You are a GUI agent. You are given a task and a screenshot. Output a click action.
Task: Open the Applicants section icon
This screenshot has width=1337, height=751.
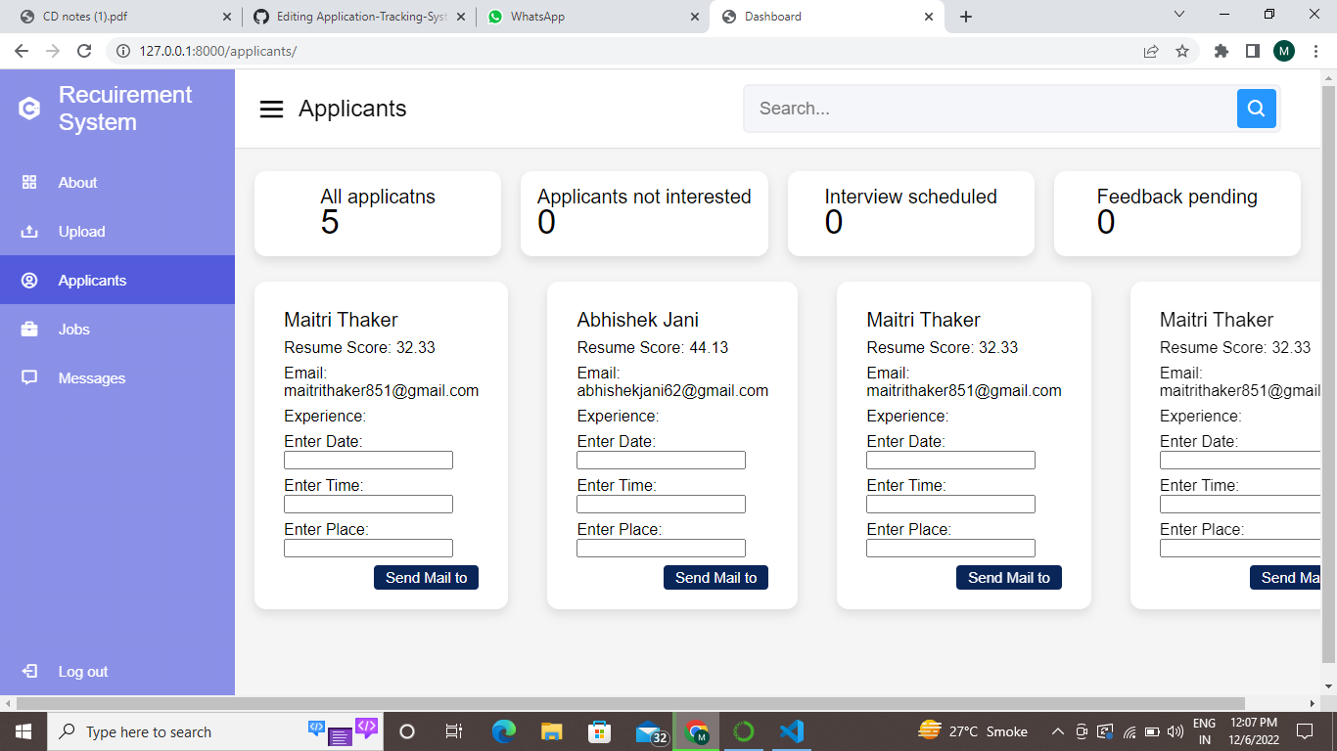click(30, 280)
